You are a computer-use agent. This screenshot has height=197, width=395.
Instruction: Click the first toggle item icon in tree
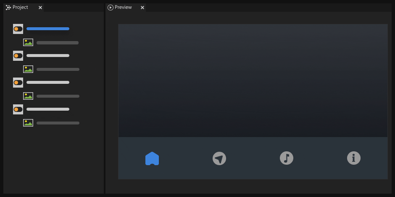(18, 29)
